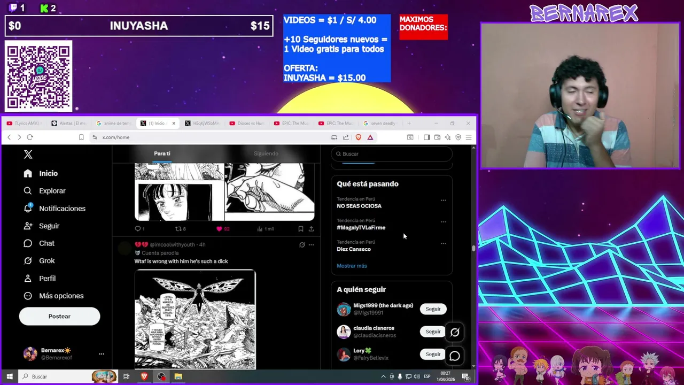The width and height of the screenshot is (684, 385).
Task: Click Brave icon on taskbar
Action: click(x=144, y=376)
